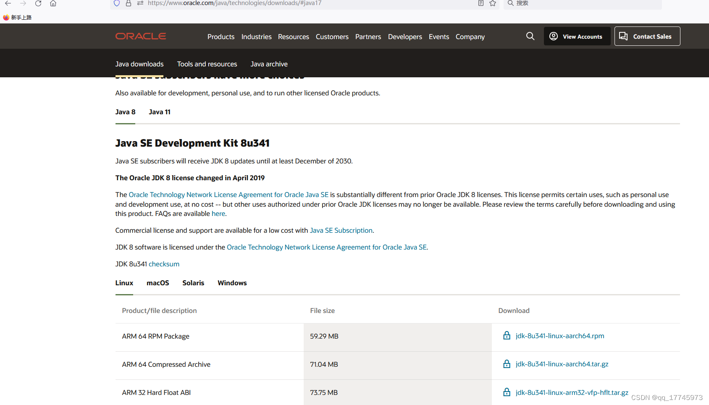Switch to the Java 11 tab
The height and width of the screenshot is (405, 709).
click(x=160, y=112)
